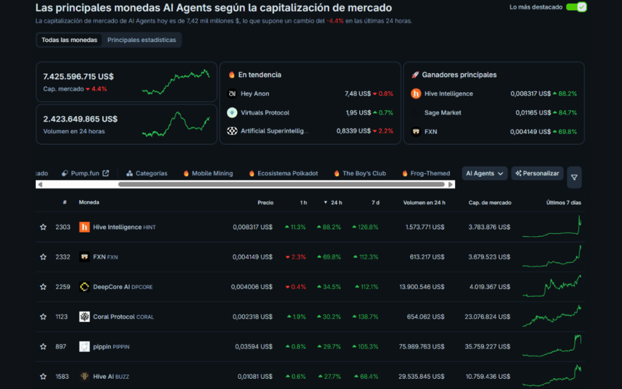Click Artificial Superintelligence trending icon
Image resolution: width=622 pixels, height=389 pixels.
click(x=232, y=131)
